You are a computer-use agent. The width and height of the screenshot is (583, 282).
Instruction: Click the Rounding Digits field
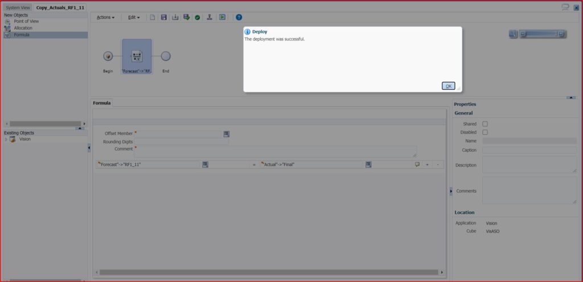pos(182,142)
